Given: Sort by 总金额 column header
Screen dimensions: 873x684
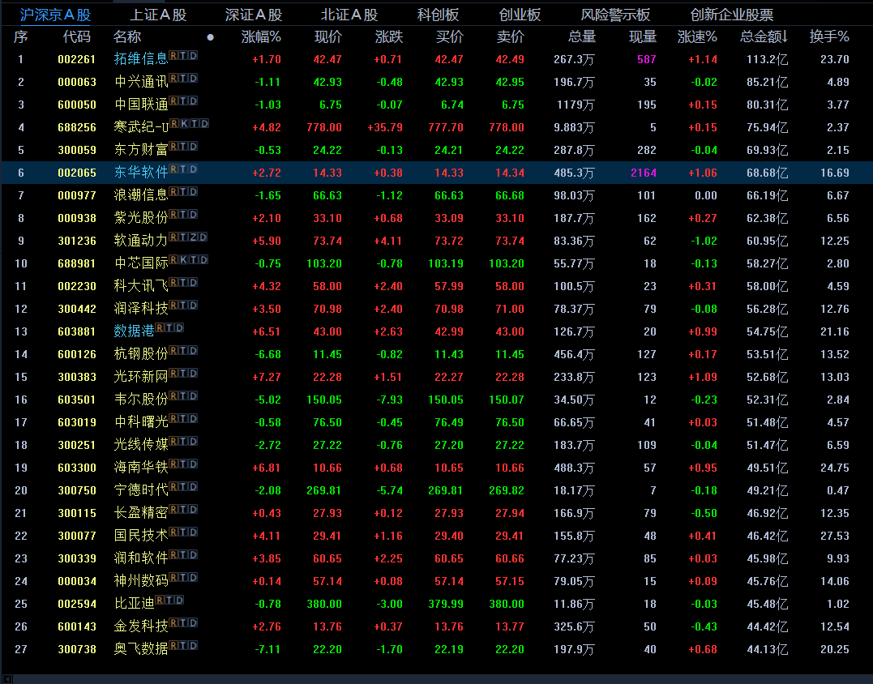Looking at the screenshot, I should pos(764,37).
